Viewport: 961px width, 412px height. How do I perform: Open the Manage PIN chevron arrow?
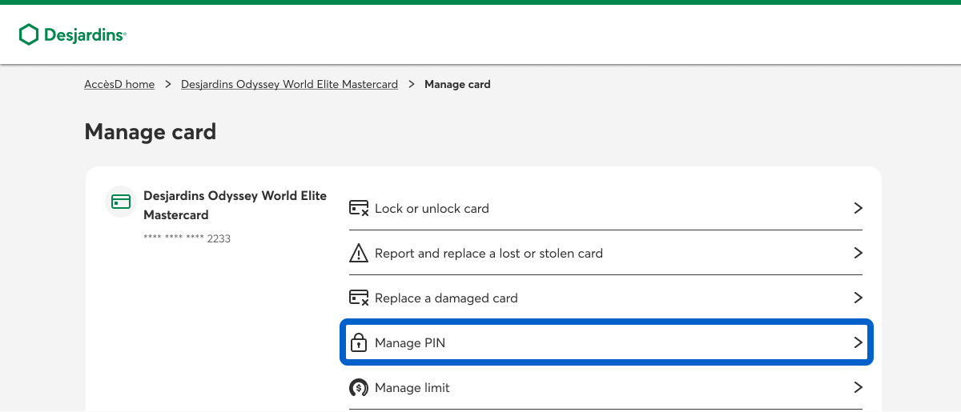tap(858, 342)
